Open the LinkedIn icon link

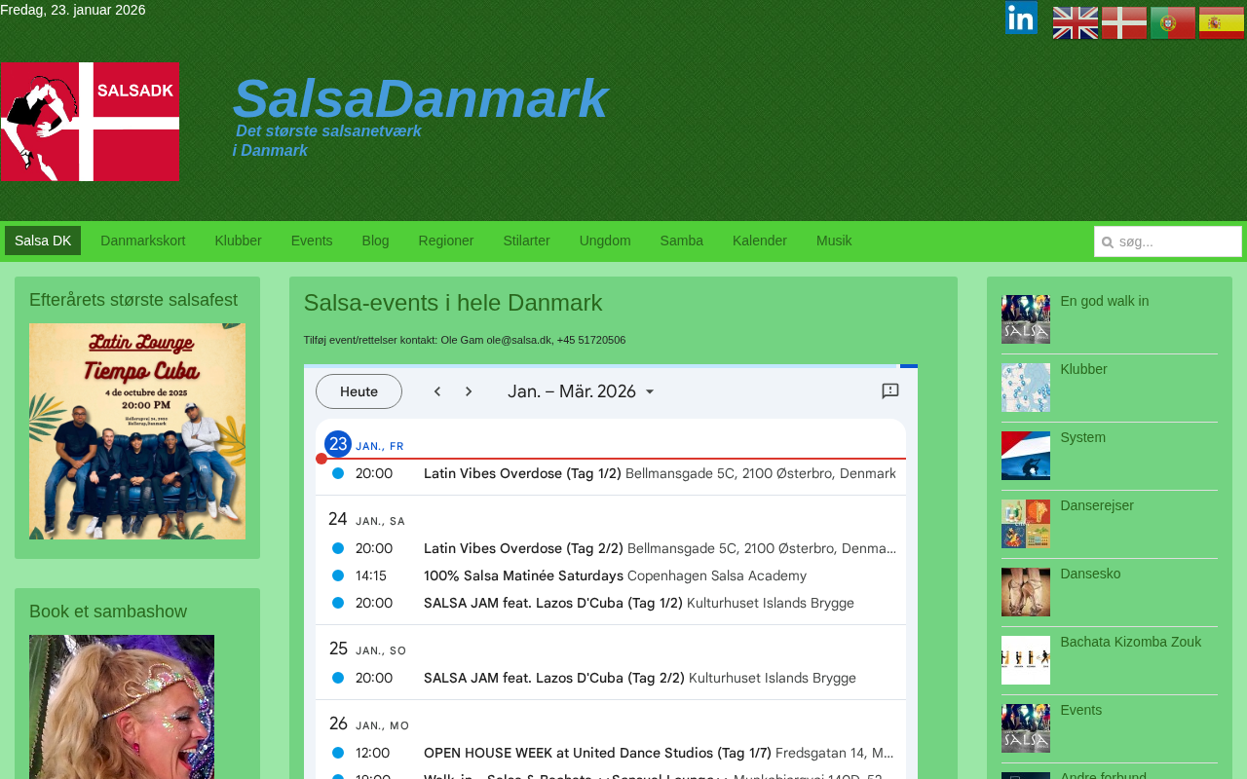coord(1021,18)
